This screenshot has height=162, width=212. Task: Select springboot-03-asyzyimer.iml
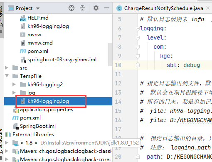pos(62,60)
